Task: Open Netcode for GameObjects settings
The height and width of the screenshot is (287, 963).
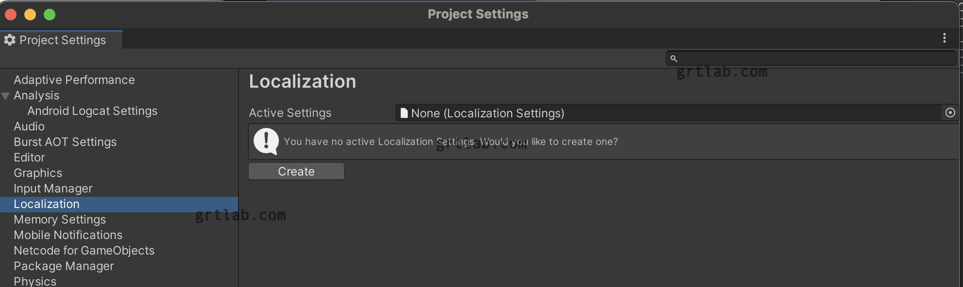Action: [x=84, y=250]
